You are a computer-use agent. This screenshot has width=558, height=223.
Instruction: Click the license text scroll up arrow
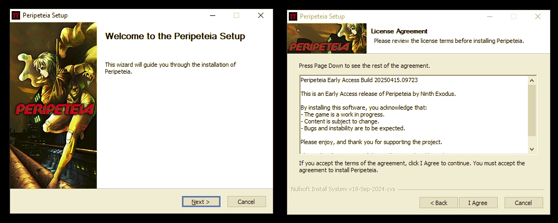coord(532,81)
